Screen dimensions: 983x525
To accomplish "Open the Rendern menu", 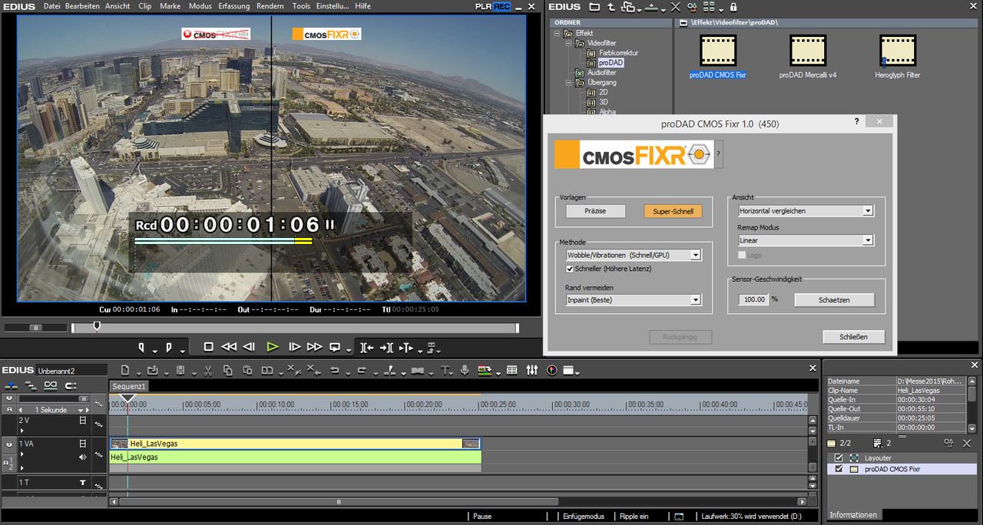I will (270, 6).
